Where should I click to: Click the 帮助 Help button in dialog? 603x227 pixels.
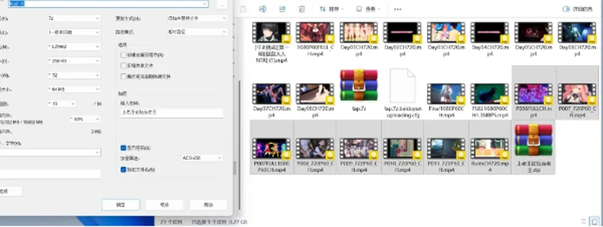click(208, 204)
